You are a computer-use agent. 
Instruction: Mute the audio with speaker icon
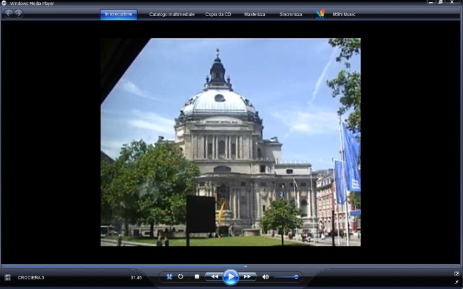pyautogui.click(x=265, y=277)
